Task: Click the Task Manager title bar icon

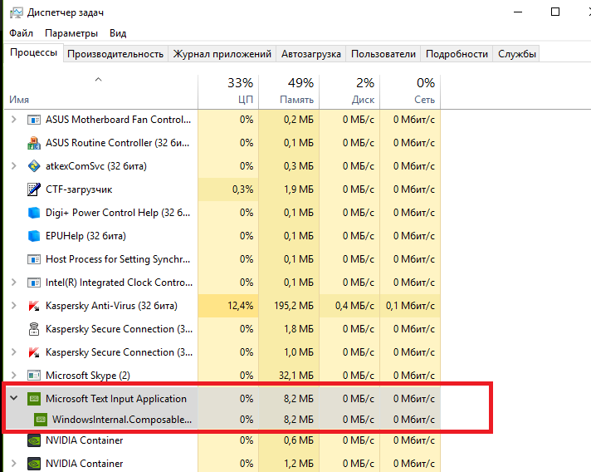Action: click(x=17, y=12)
